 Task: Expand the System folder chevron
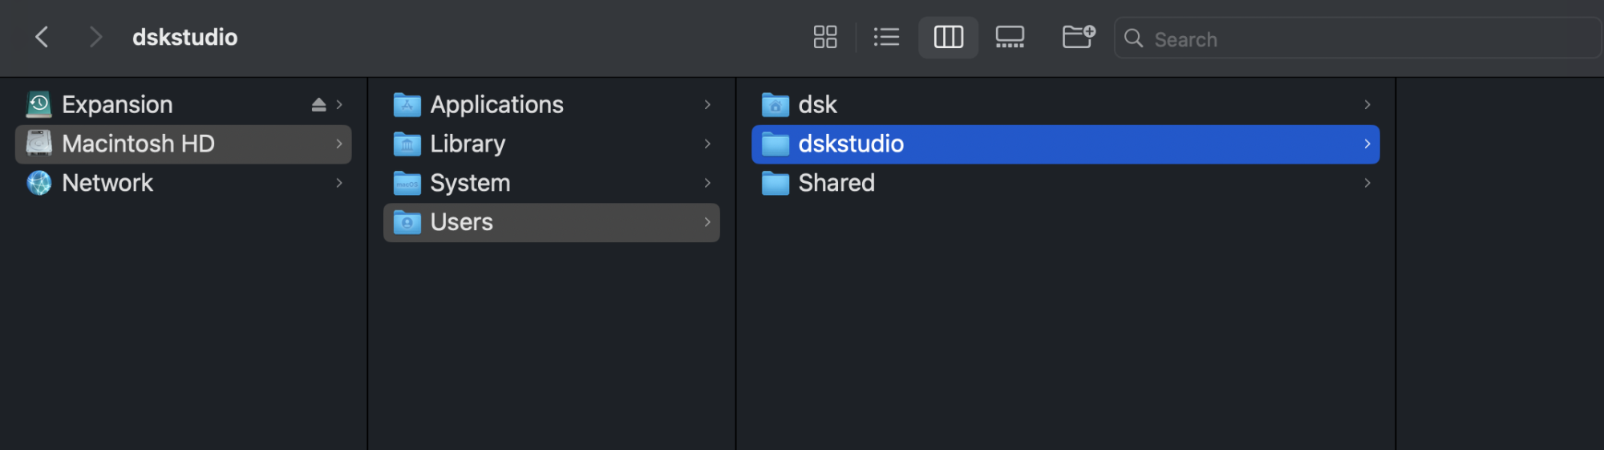tap(707, 184)
